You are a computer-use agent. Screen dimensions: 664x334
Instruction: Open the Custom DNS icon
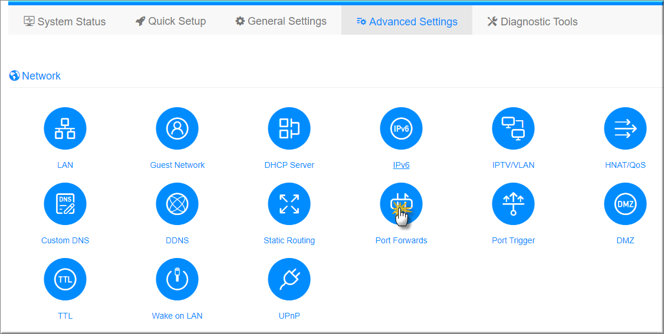(x=65, y=204)
